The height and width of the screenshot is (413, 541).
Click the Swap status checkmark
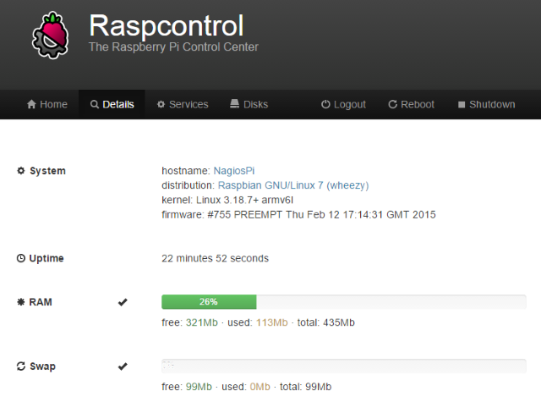click(123, 366)
